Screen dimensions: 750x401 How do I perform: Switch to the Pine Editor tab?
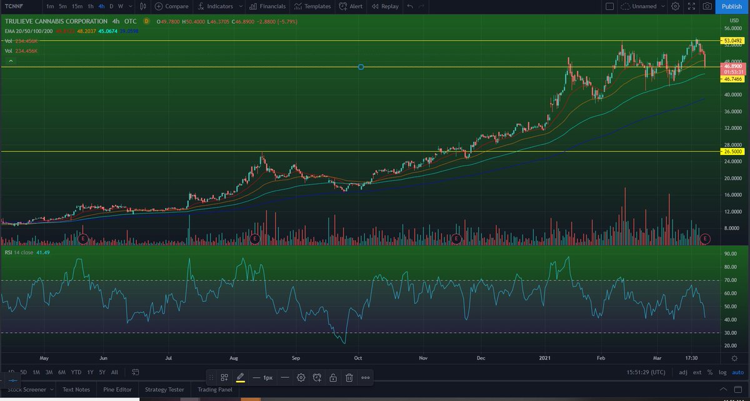click(117, 389)
